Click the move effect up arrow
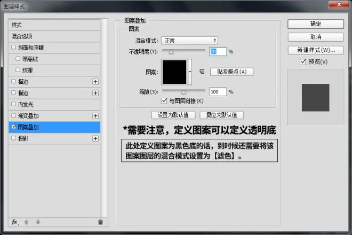The height and width of the screenshot is (235, 352). click(x=26, y=222)
